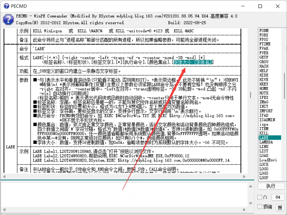Click input area scroll down arrow
The width and height of the screenshot is (287, 215).
coord(251,203)
